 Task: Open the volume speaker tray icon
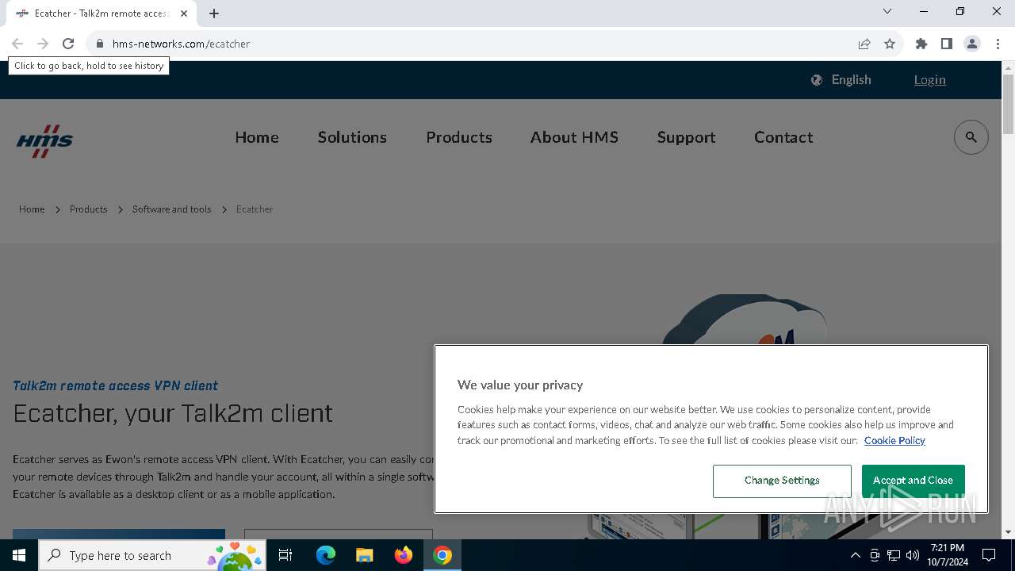pyautogui.click(x=913, y=555)
